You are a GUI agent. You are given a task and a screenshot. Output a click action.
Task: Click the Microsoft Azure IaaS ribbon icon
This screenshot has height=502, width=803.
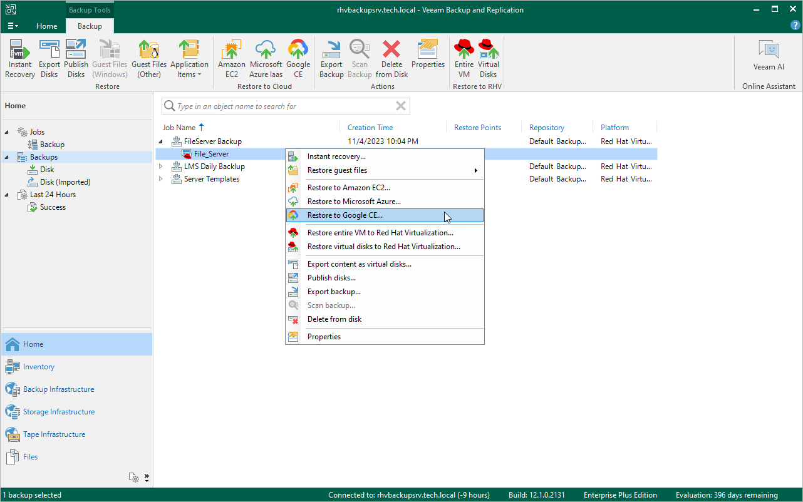pyautogui.click(x=266, y=59)
